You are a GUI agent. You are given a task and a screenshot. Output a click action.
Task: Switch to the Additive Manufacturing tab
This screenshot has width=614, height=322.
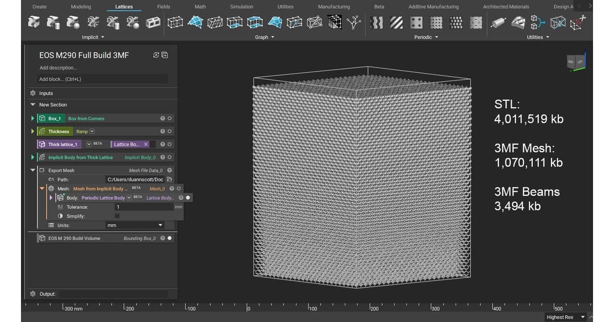[433, 7]
